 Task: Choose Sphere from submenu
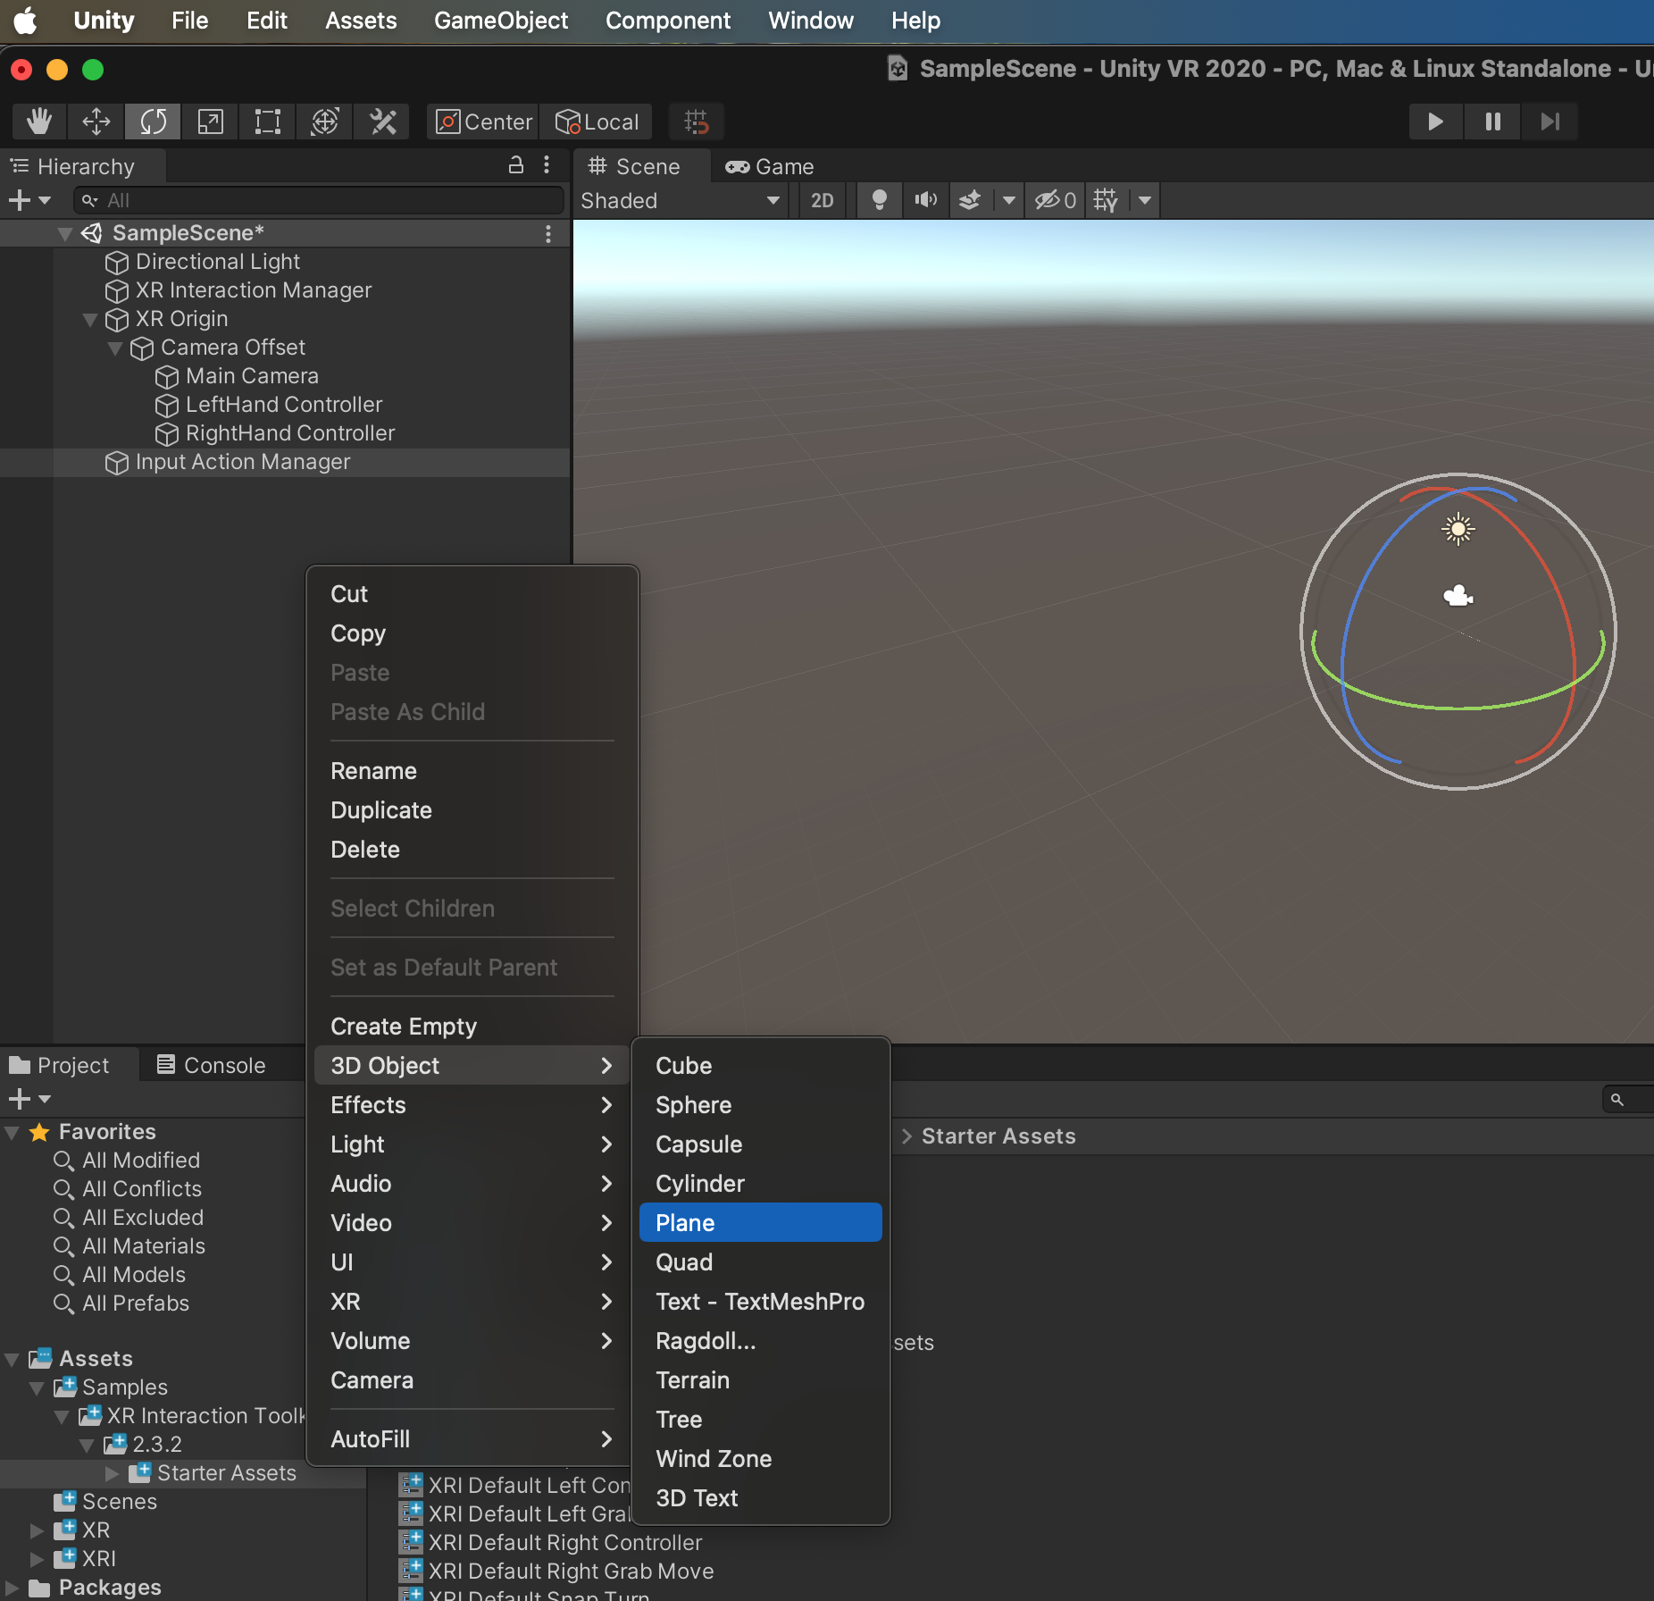(761, 1104)
